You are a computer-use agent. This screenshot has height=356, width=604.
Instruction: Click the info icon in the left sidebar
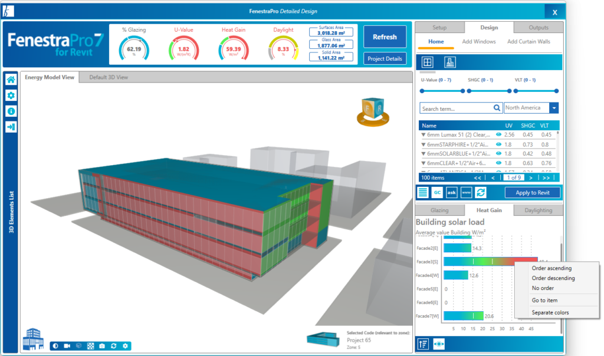pyautogui.click(x=11, y=111)
